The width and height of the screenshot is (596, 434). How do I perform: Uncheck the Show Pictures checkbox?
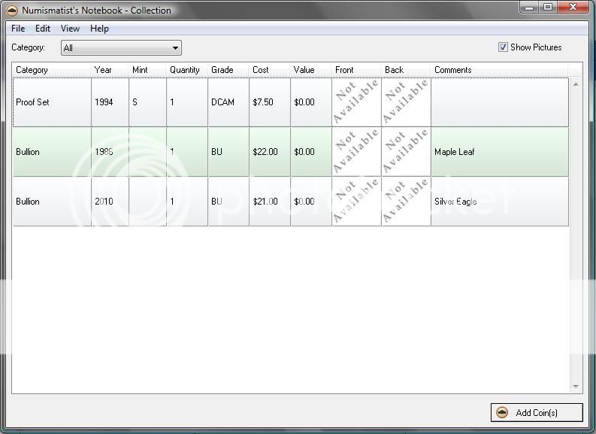(x=503, y=47)
